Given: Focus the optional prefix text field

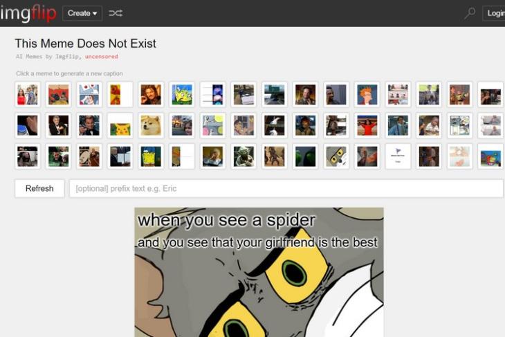Looking at the screenshot, I should click(x=286, y=188).
